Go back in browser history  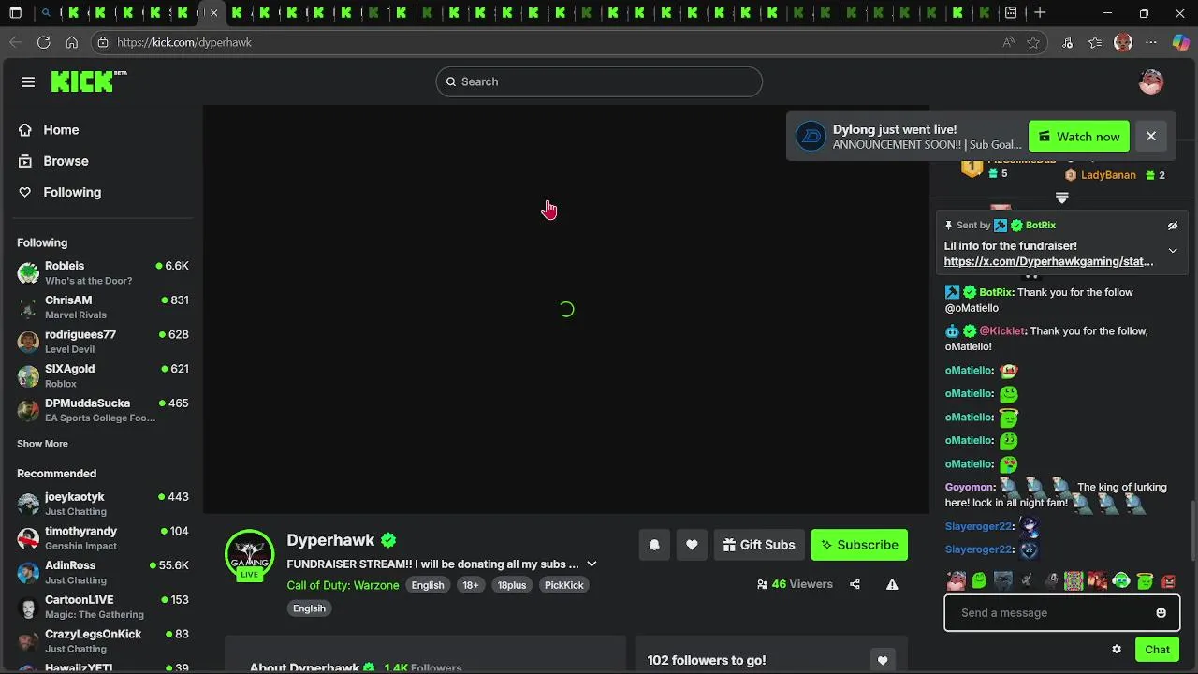point(15,42)
